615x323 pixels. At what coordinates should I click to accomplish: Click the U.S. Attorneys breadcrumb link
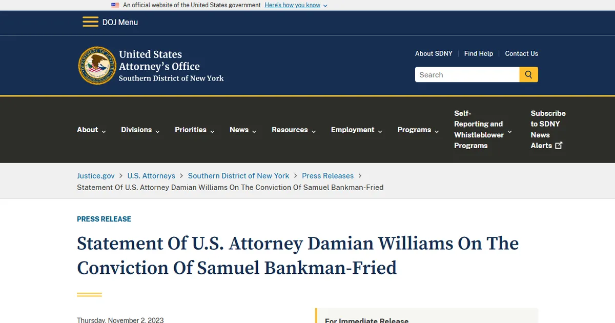tap(151, 175)
